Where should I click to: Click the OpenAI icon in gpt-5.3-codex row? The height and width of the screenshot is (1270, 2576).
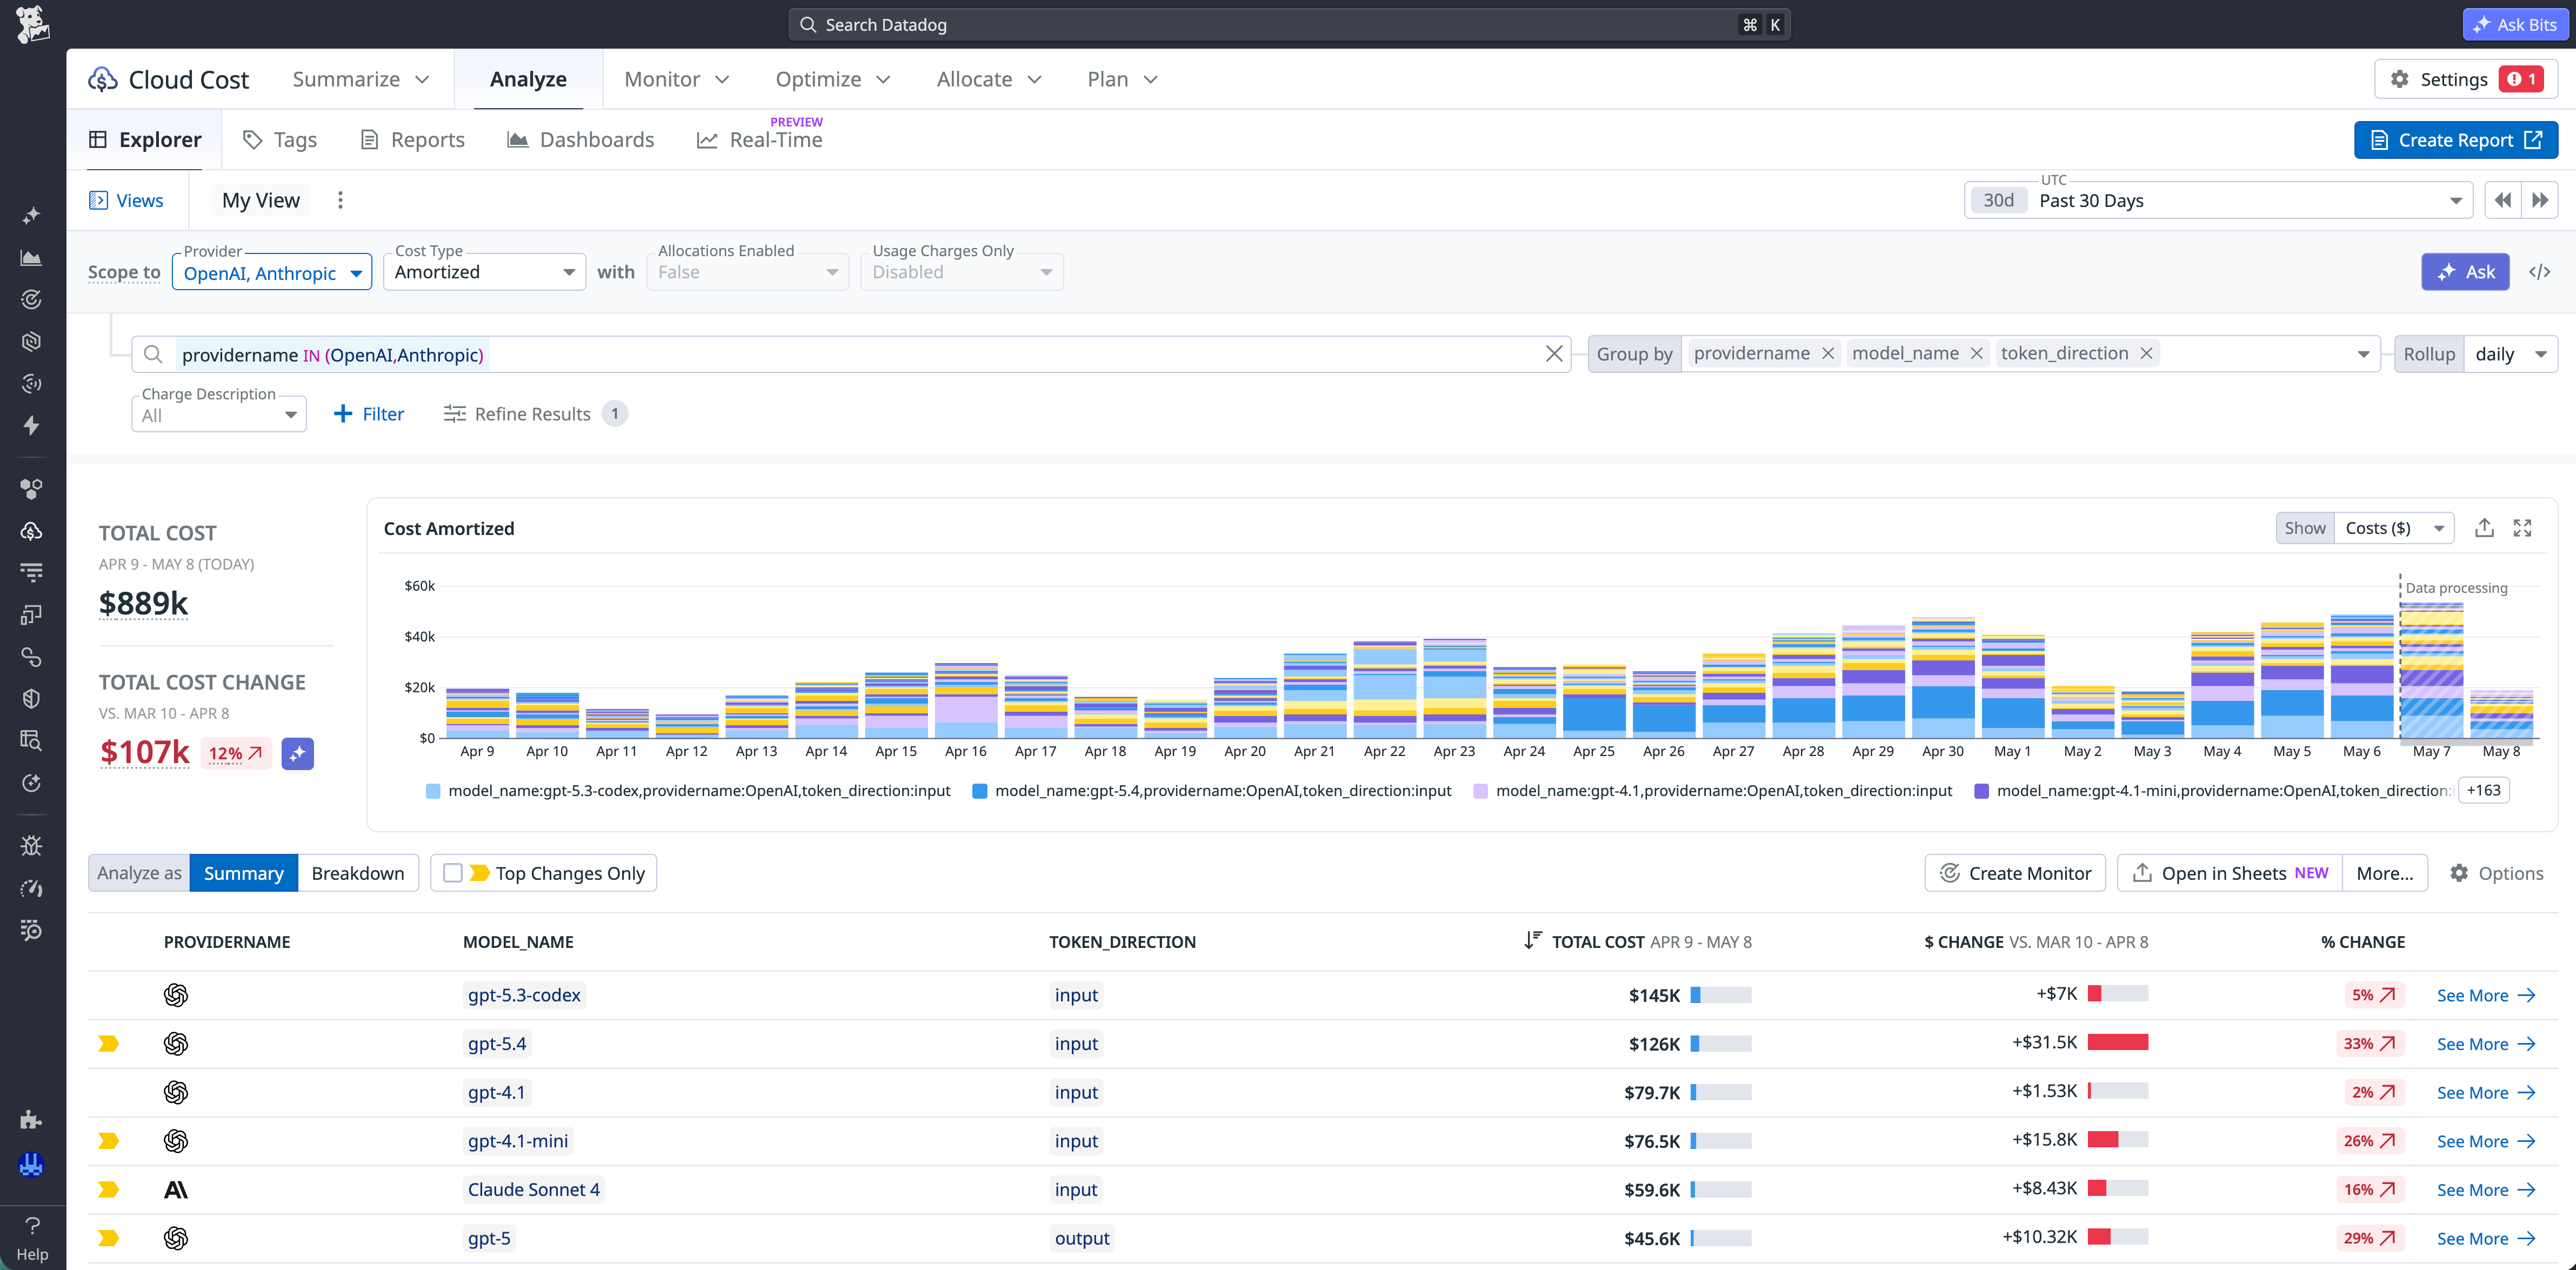[176, 995]
